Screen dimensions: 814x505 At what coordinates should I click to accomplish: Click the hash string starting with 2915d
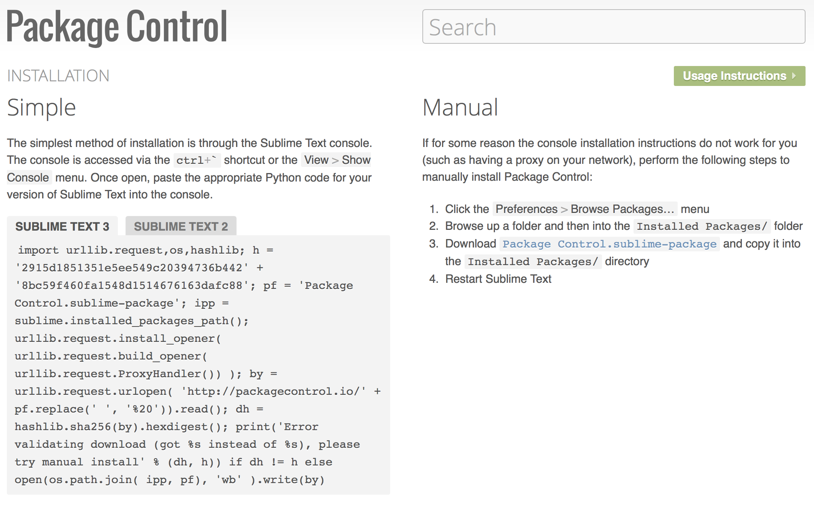click(132, 268)
